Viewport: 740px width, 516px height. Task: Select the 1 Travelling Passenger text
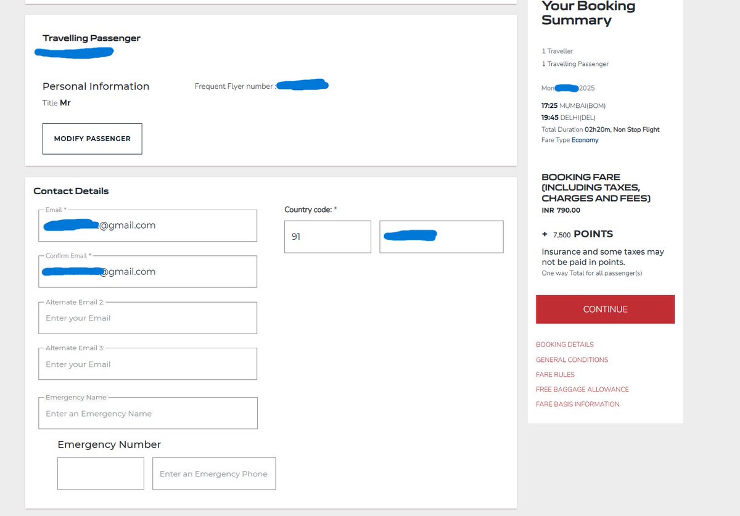pyautogui.click(x=575, y=64)
